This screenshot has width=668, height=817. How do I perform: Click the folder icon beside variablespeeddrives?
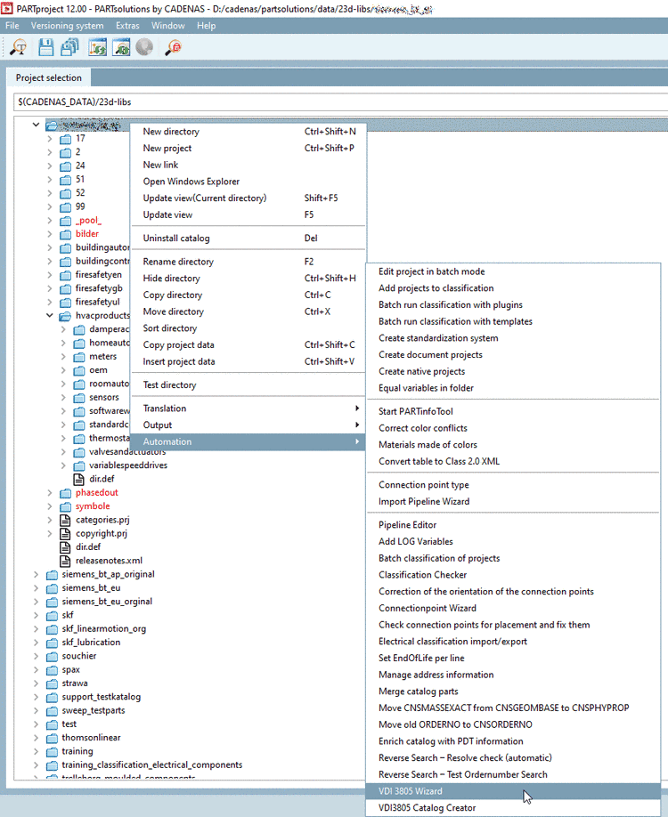[x=78, y=465]
